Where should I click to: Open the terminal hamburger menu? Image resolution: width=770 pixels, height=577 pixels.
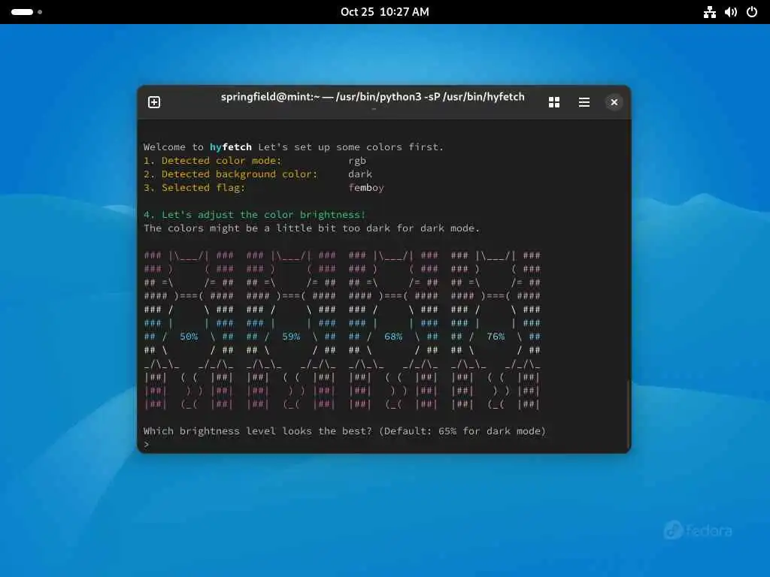click(x=584, y=102)
